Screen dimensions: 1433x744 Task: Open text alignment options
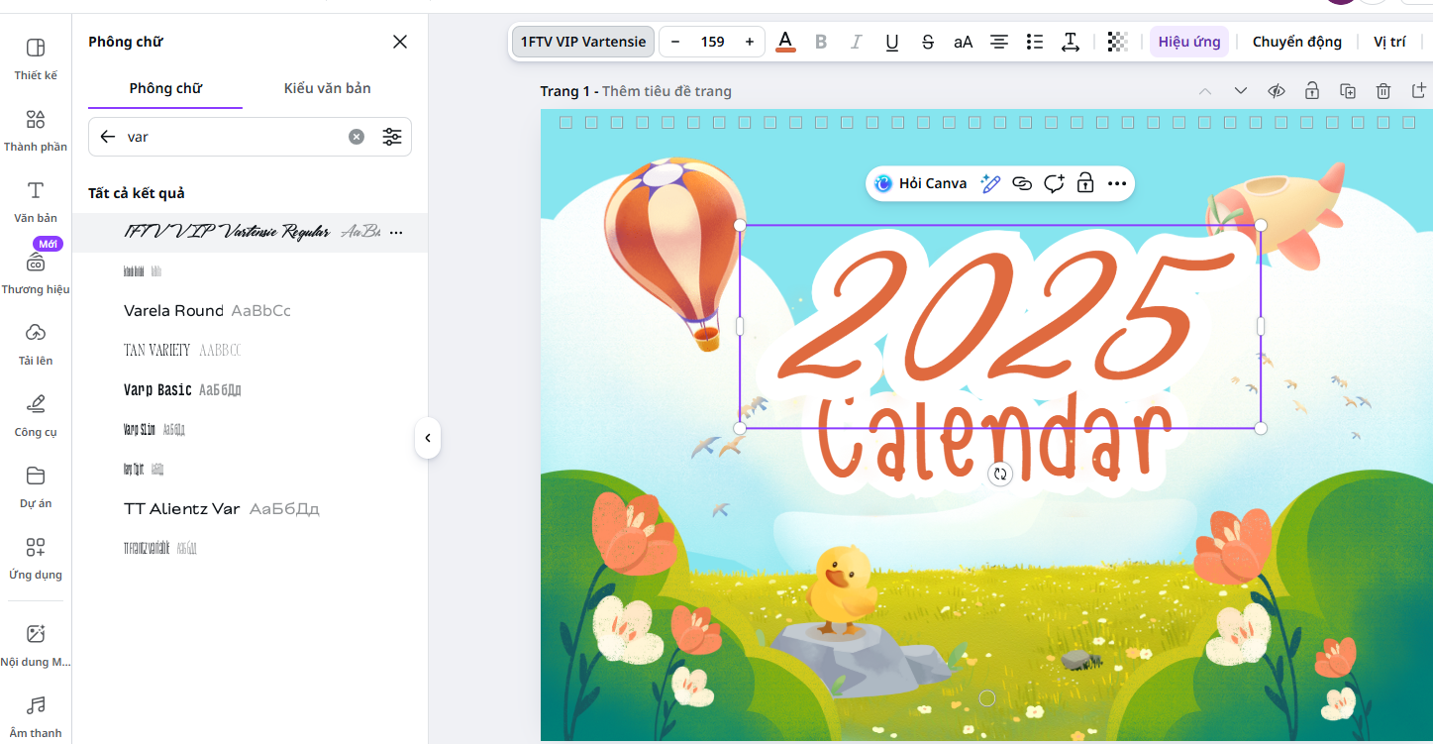(x=999, y=42)
